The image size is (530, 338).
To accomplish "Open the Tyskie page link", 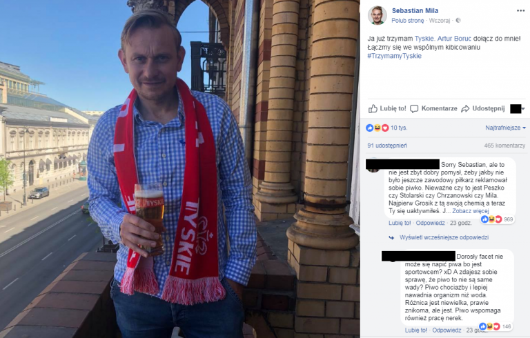I will 424,39.
